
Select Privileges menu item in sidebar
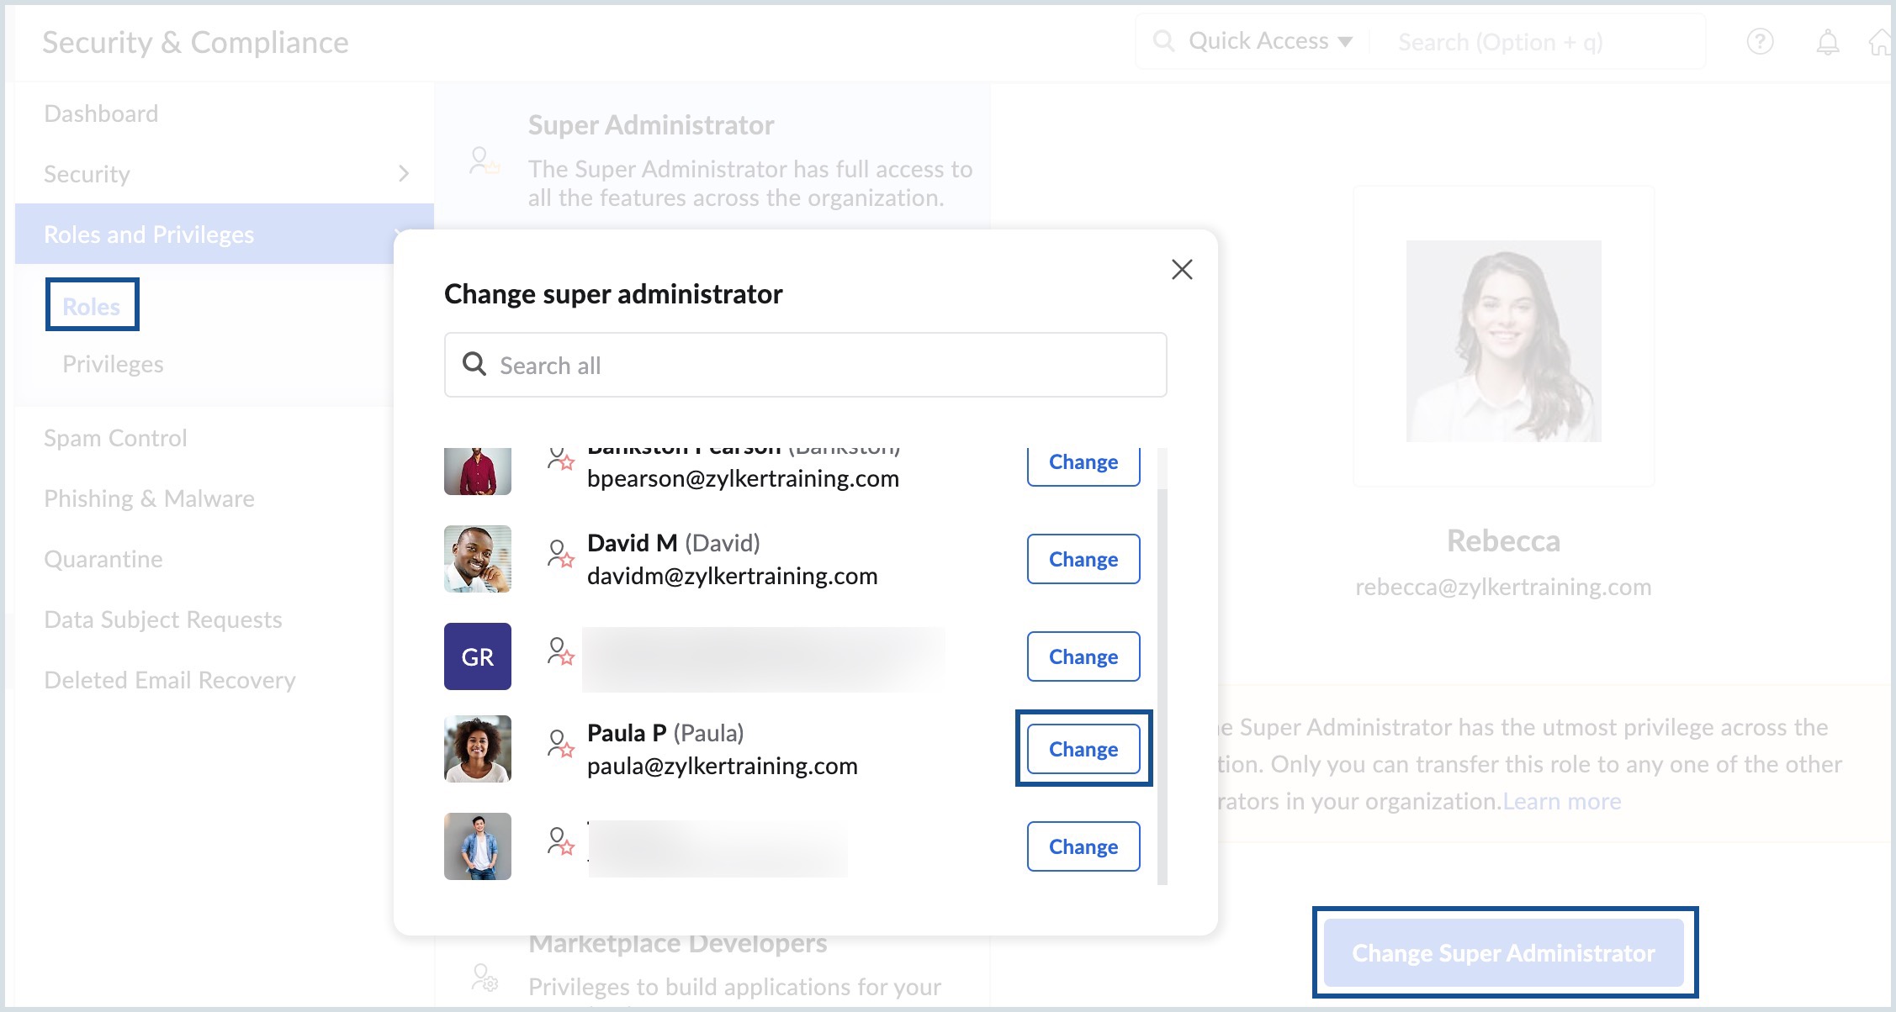point(113,363)
